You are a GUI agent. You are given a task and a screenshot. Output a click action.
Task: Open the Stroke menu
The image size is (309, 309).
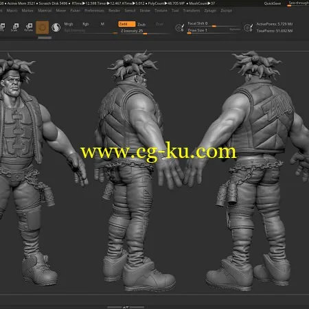click(145, 10)
